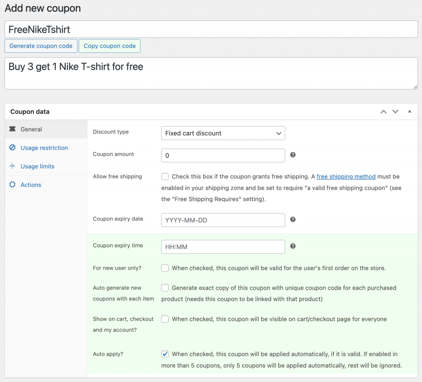Collapse the Coupon data panel

(x=410, y=111)
